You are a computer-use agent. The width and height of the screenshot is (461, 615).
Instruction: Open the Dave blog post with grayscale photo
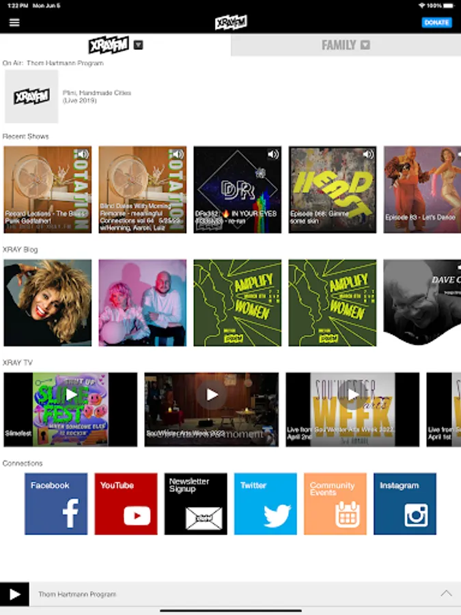click(x=422, y=303)
